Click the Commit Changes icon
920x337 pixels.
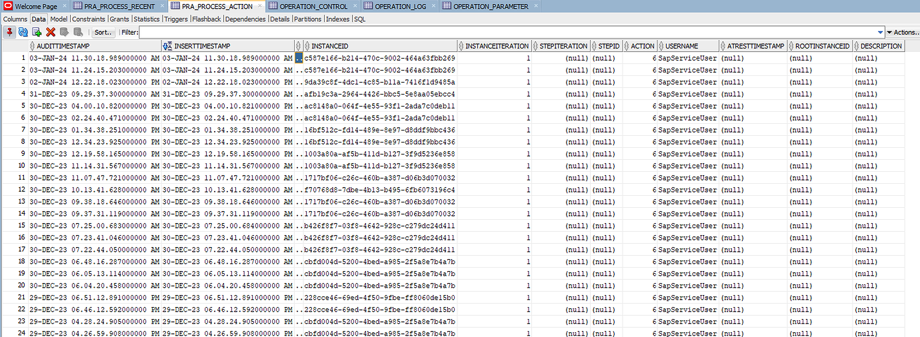65,32
